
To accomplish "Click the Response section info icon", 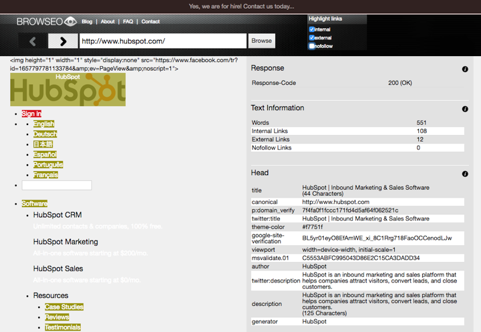I will [x=465, y=69].
